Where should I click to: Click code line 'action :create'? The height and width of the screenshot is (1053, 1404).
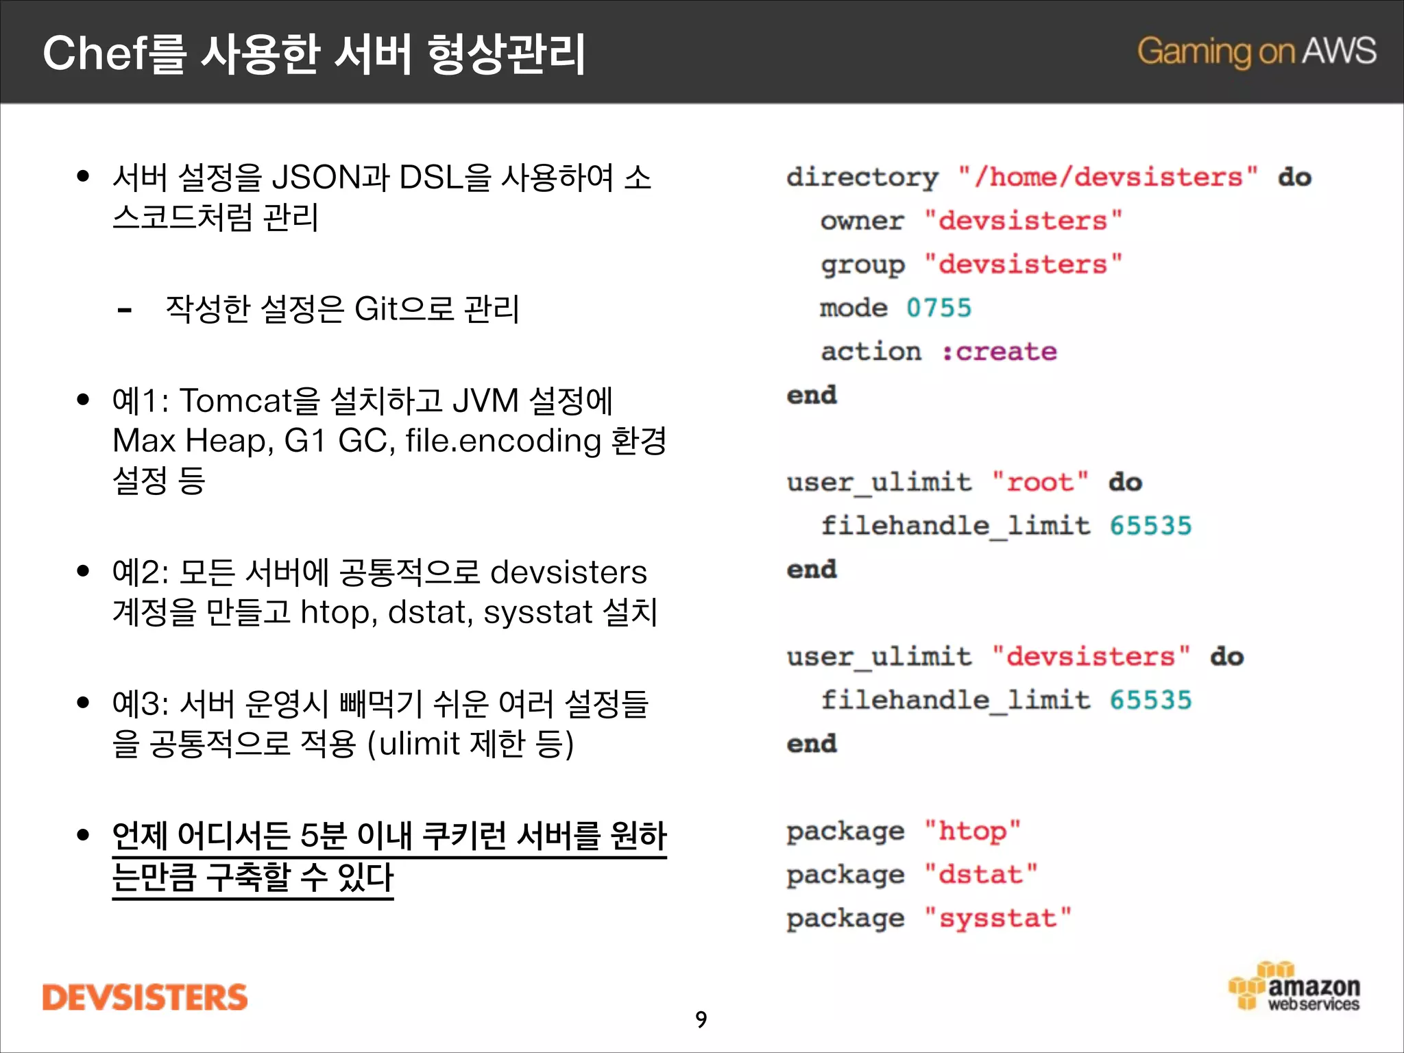pos(939,352)
